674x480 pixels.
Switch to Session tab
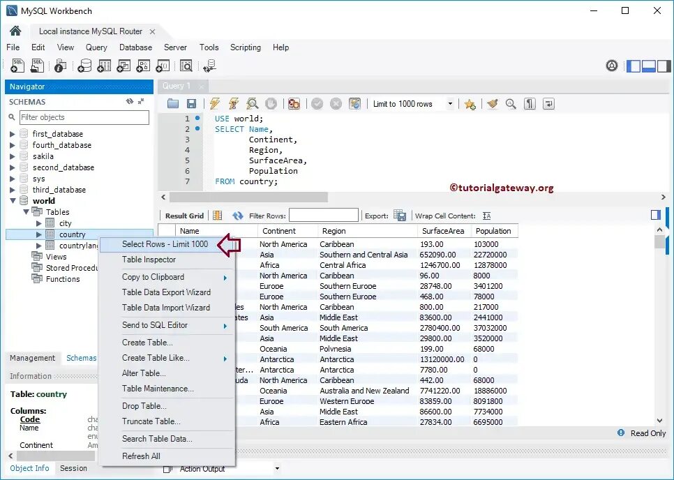73,468
